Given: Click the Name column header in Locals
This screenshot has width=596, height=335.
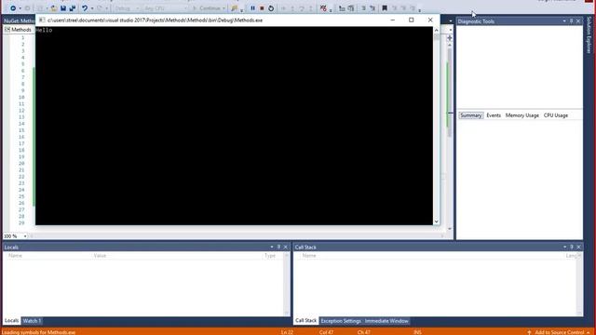Looking at the screenshot, I should (15, 256).
